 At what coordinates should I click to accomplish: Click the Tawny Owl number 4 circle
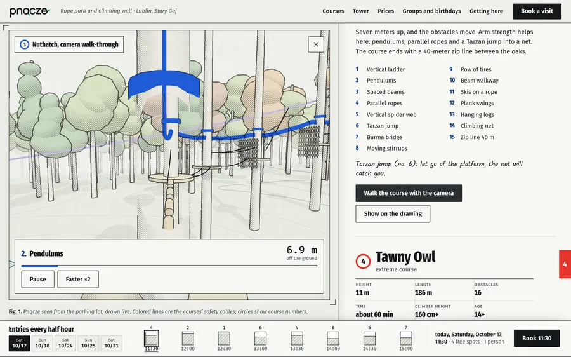tap(363, 262)
